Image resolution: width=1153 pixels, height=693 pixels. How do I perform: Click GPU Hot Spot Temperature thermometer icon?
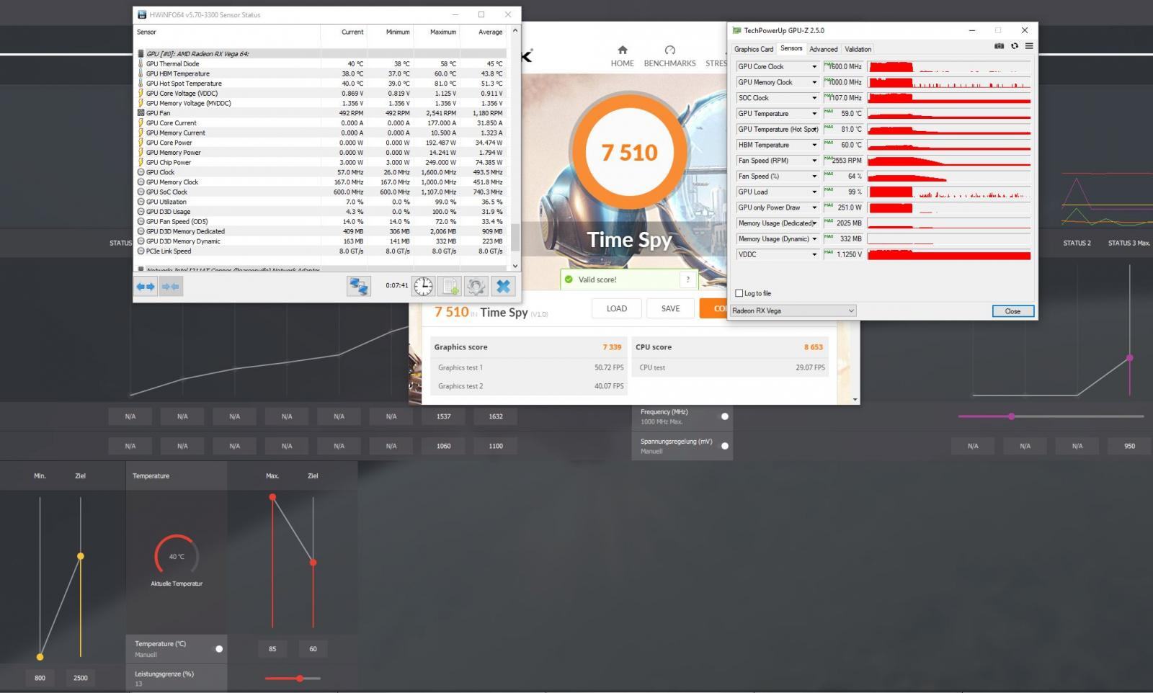(141, 84)
